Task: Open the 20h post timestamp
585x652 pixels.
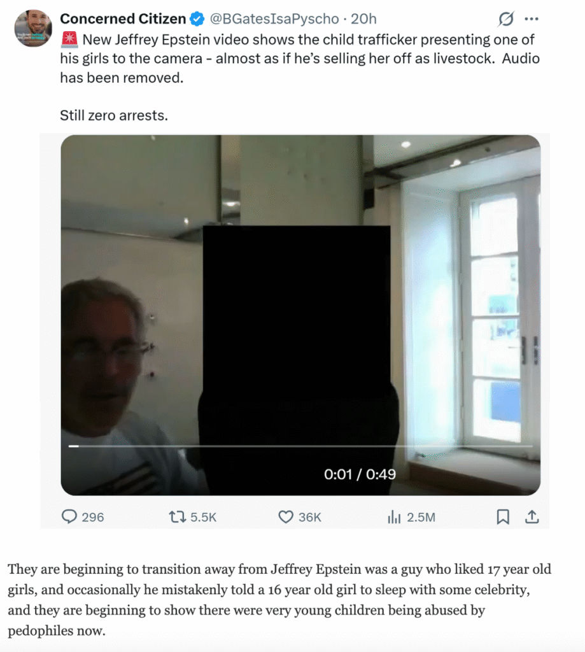Action: pos(363,18)
